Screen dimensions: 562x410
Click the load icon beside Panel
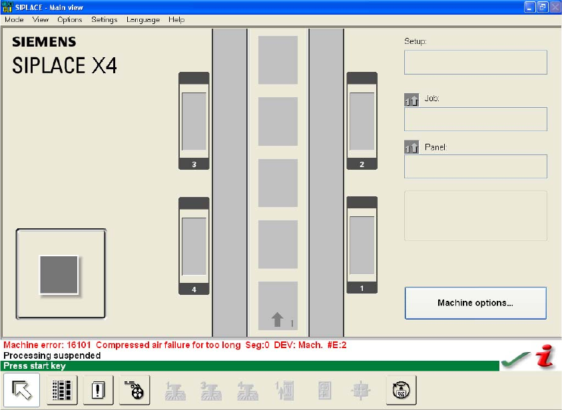click(411, 147)
